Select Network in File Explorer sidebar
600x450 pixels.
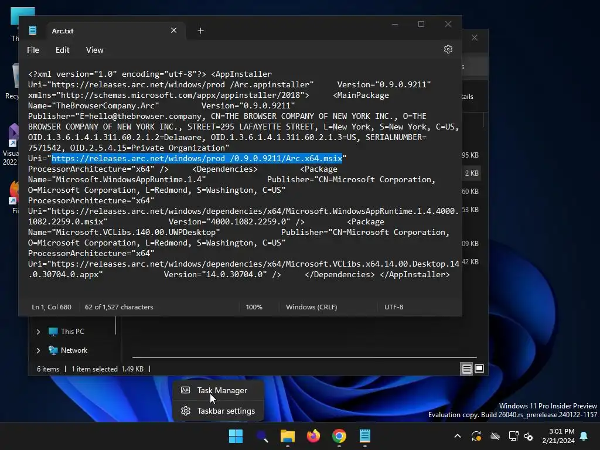[x=74, y=350]
